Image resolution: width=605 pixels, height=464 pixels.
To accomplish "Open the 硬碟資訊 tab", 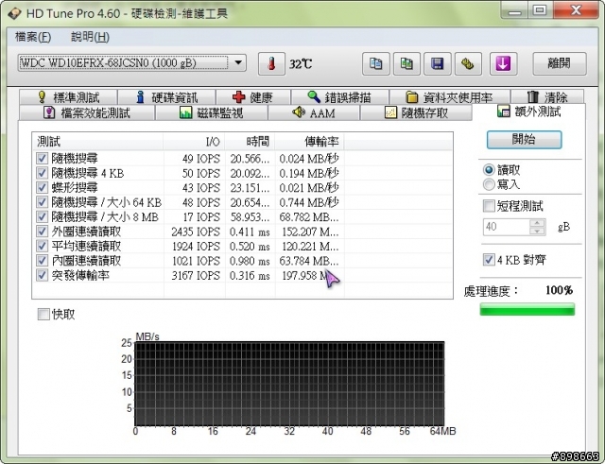I will pos(166,96).
